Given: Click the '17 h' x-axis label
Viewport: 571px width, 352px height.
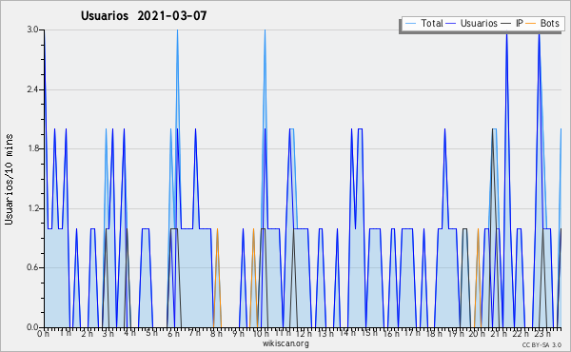Looking at the screenshot, I should (x=412, y=333).
